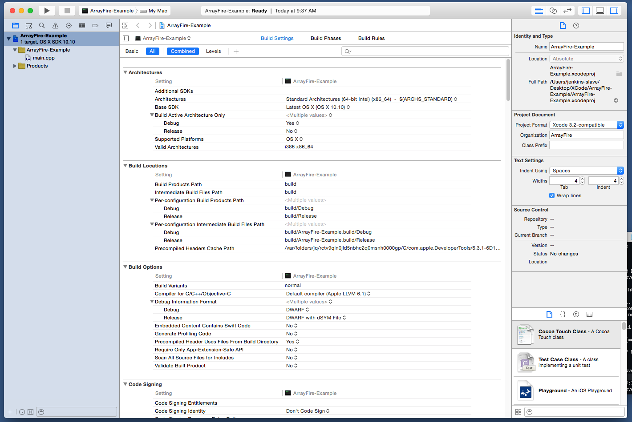Hide the right Utilities panel
The image size is (632, 422).
pyautogui.click(x=614, y=11)
